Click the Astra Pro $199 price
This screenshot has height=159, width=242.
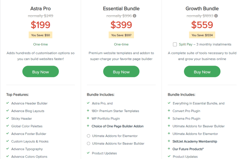40,25
